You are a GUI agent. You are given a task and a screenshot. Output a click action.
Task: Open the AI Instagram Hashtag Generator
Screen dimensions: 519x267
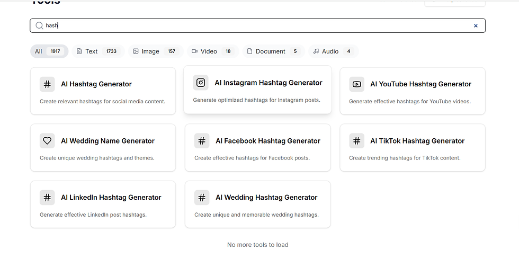coord(257,90)
